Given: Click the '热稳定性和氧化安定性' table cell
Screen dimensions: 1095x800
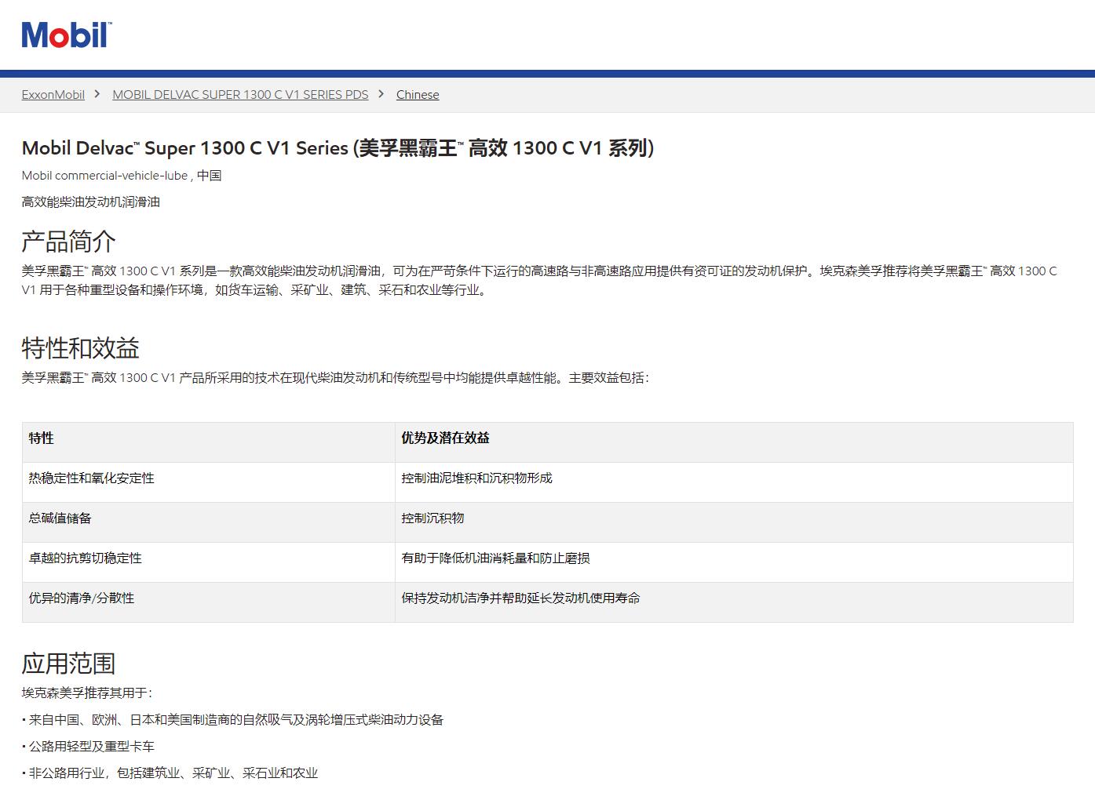Looking at the screenshot, I should click(x=209, y=482).
